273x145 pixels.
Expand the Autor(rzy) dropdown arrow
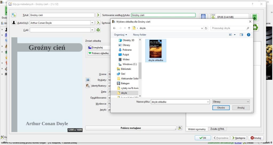point(92,23)
